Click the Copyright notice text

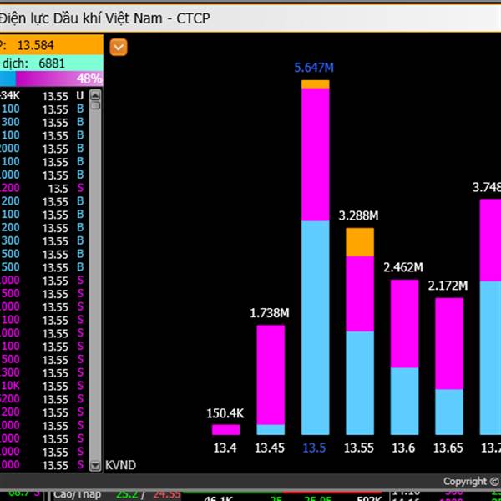(472, 481)
